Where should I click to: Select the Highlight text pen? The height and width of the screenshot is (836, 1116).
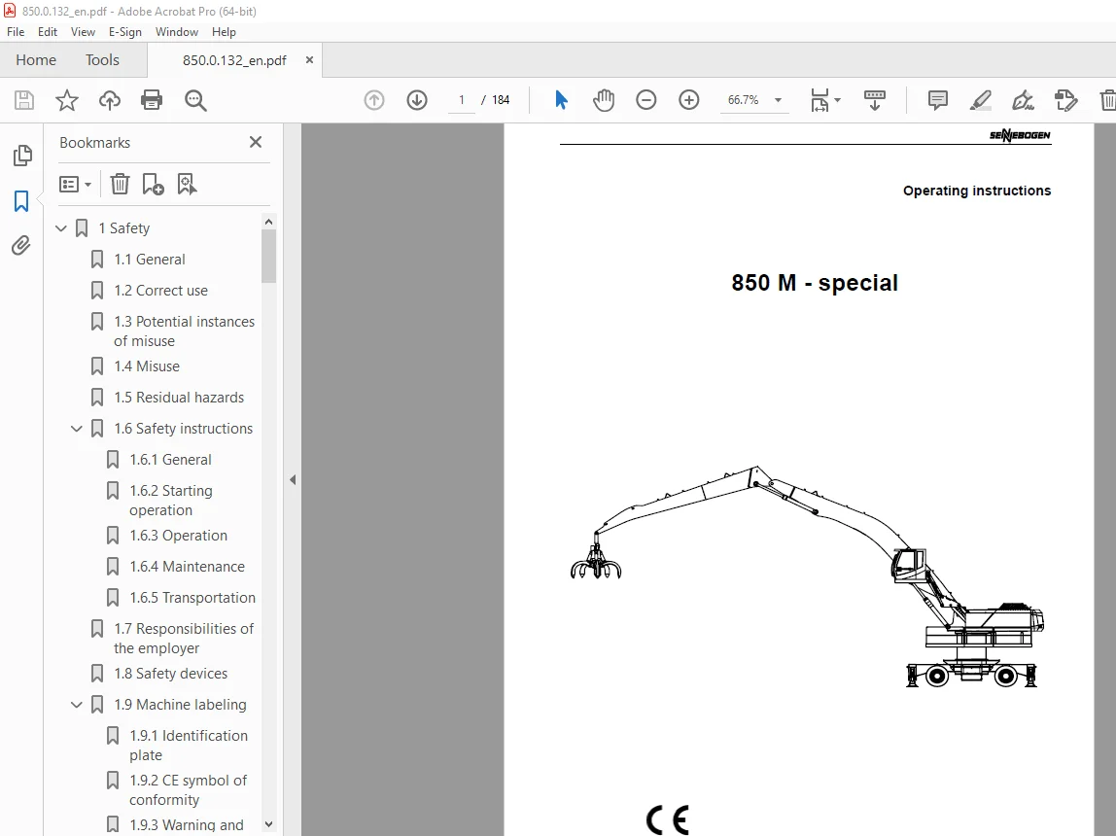981,100
